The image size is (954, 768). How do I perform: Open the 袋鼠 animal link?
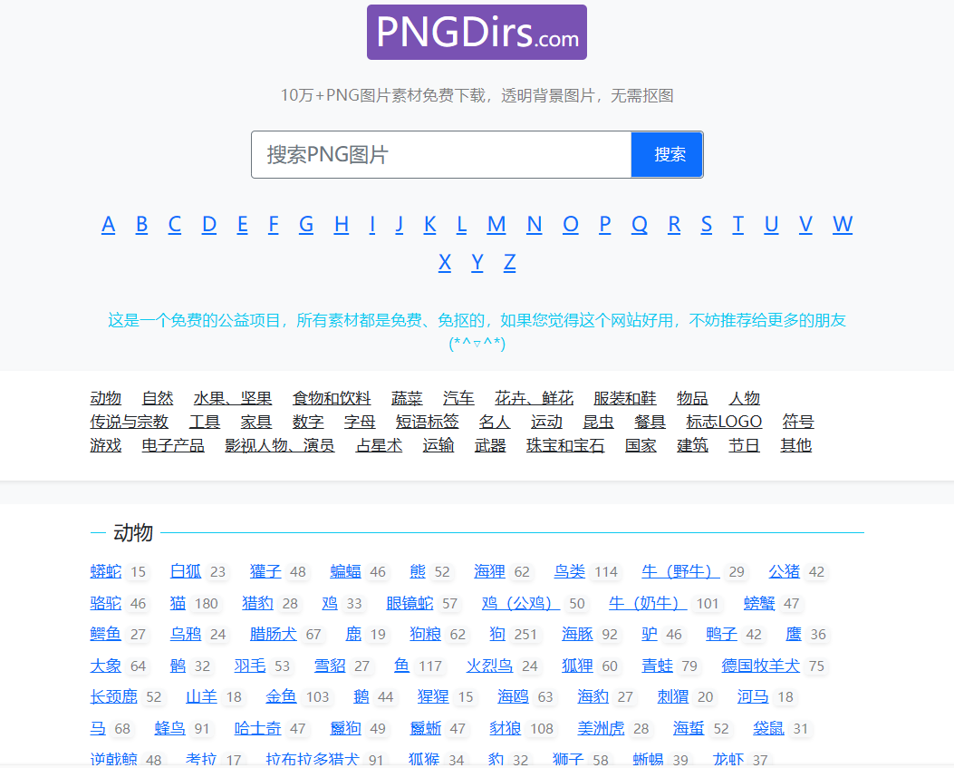coord(768,728)
